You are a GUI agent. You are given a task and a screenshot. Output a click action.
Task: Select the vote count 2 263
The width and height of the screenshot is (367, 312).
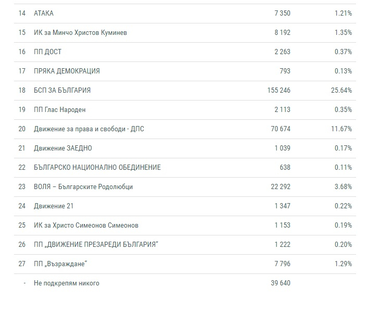[x=282, y=52]
